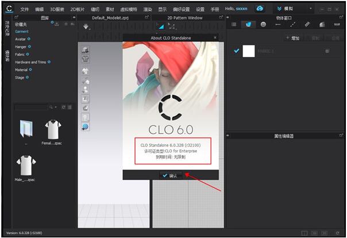This screenshot has height=238, width=347.
Task: Open the 素材 menu
Action: (109, 10)
